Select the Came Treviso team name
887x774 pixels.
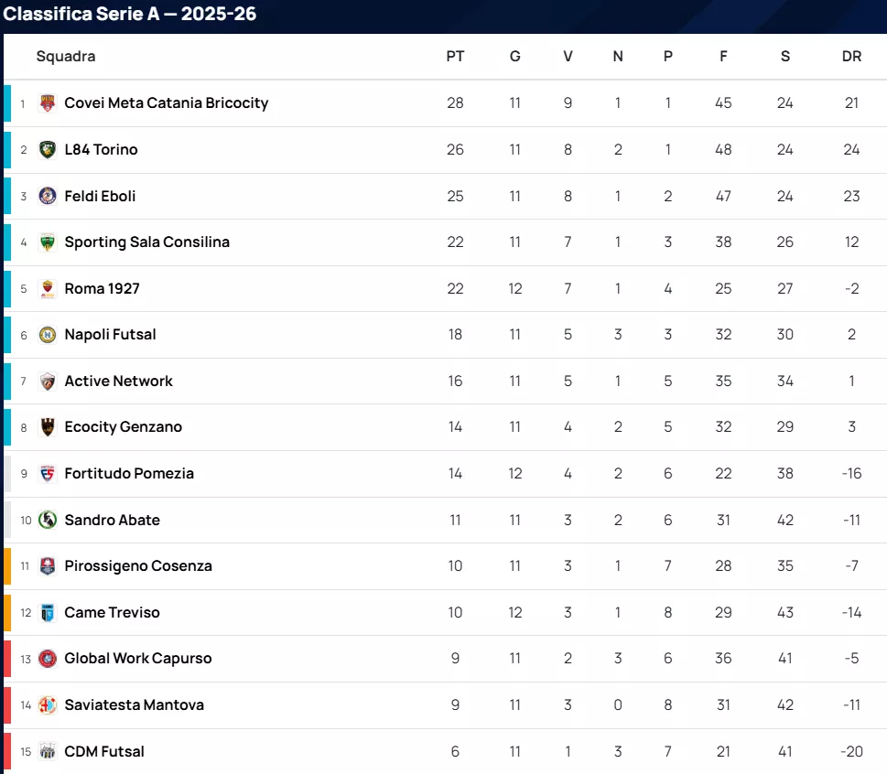point(112,613)
